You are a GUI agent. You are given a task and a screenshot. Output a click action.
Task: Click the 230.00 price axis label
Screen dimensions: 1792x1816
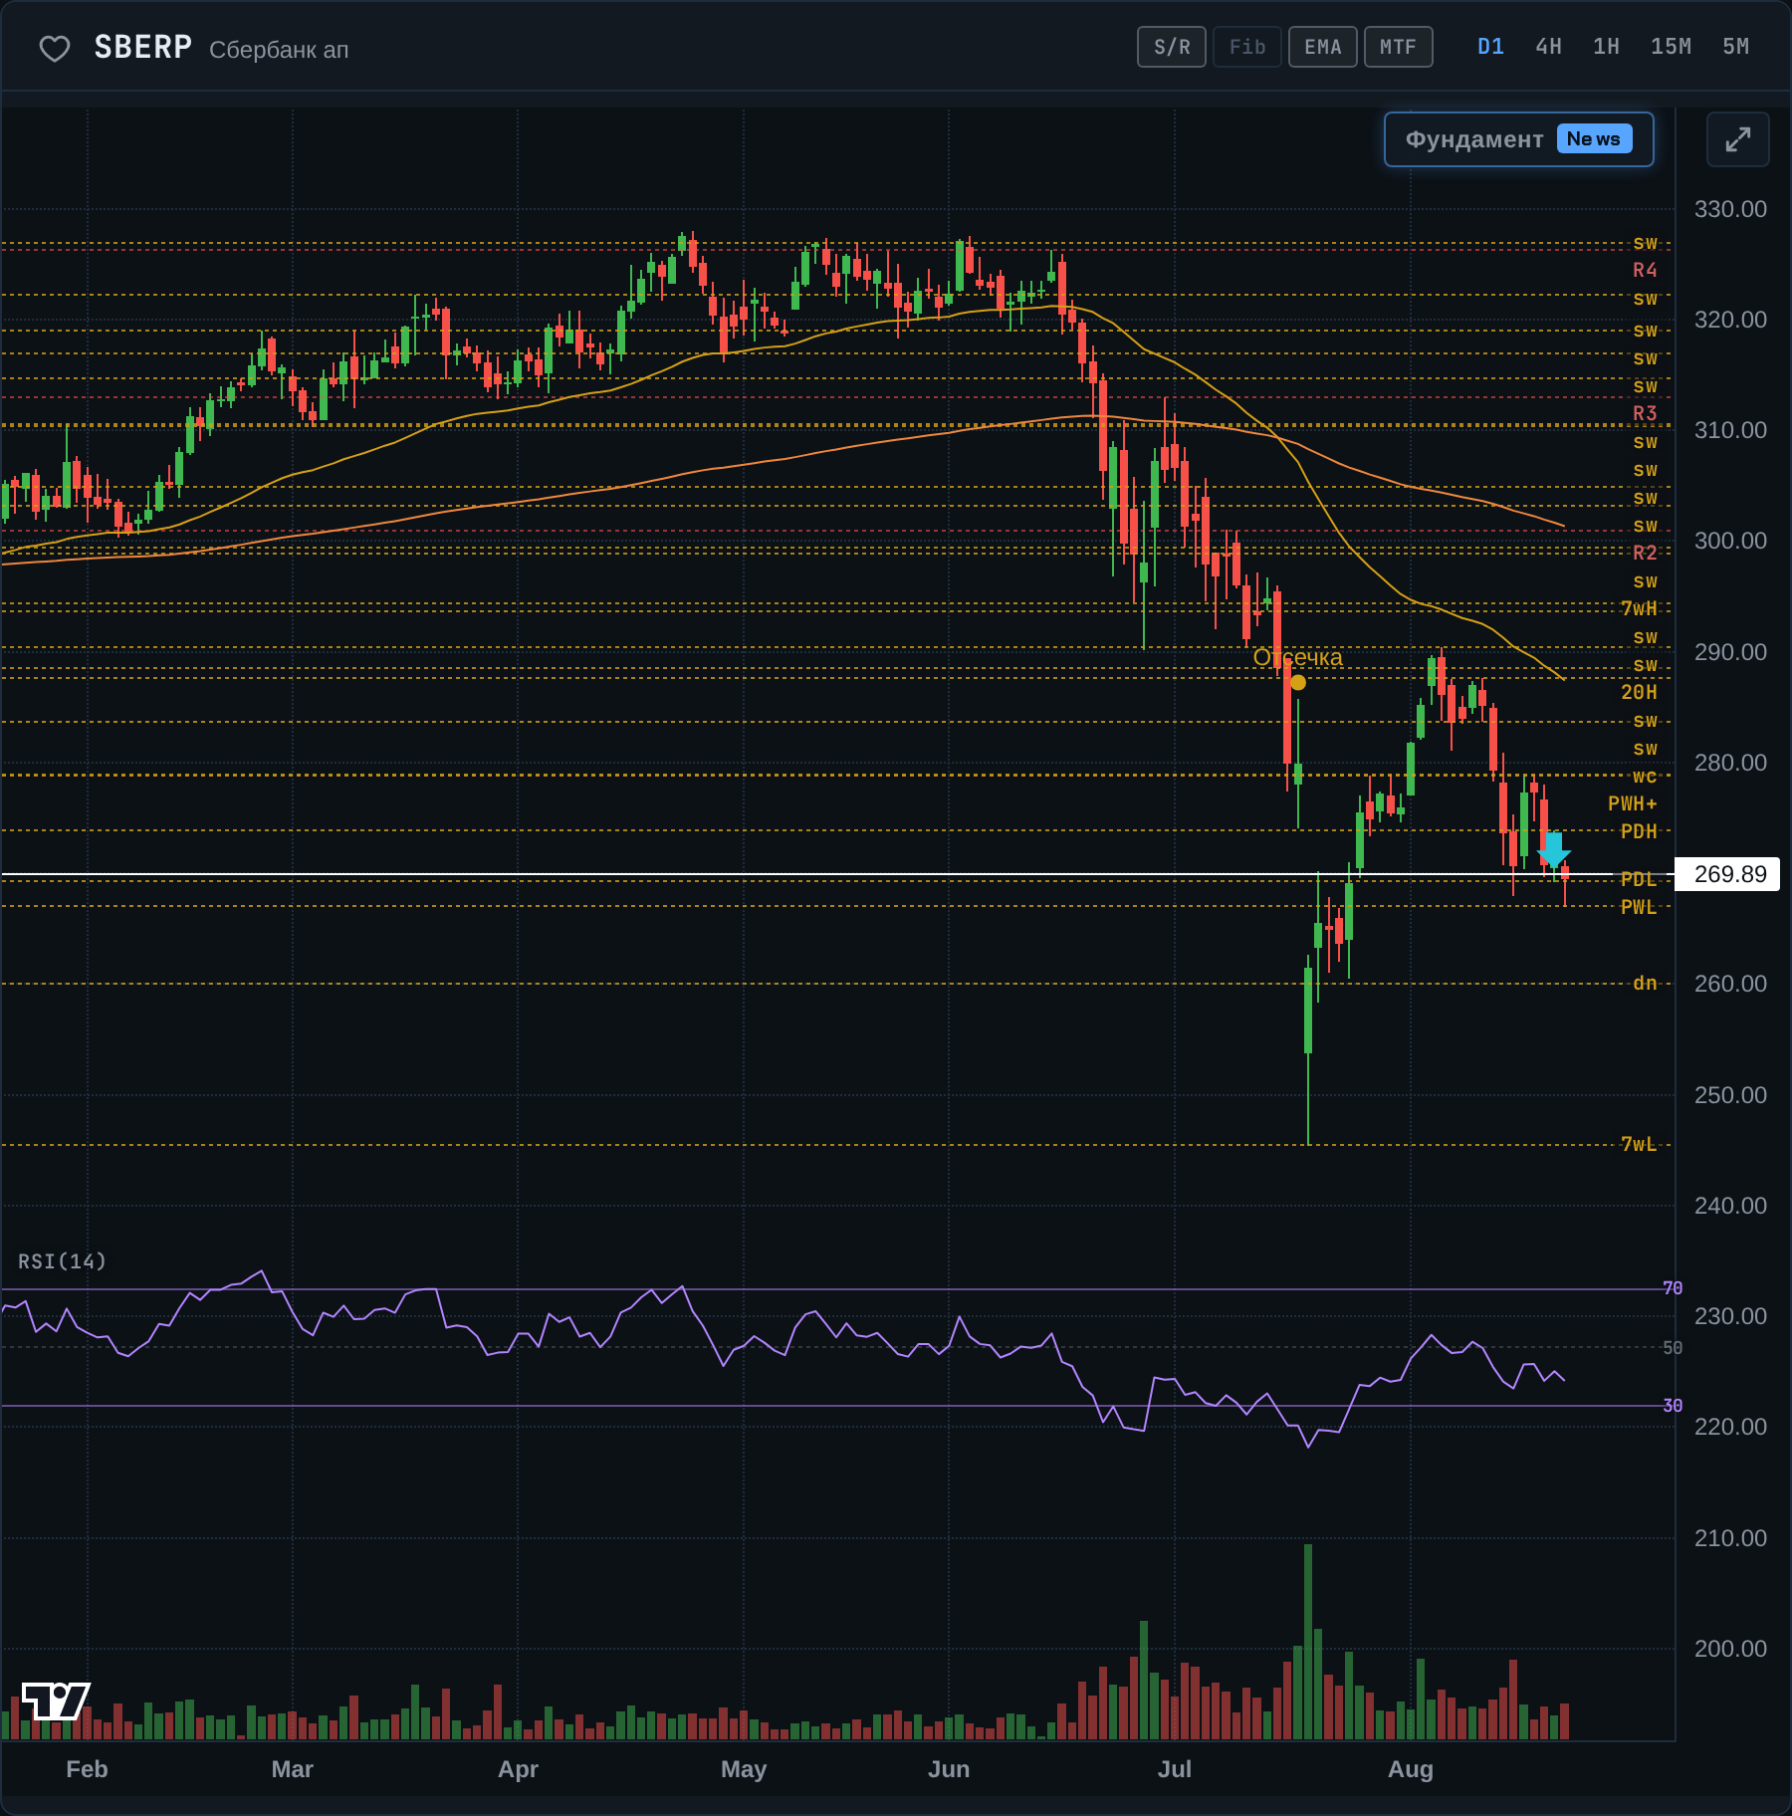pos(1730,1316)
